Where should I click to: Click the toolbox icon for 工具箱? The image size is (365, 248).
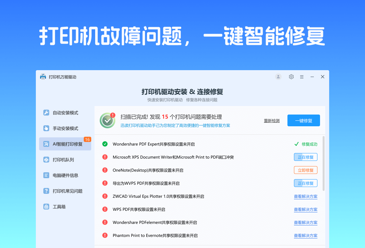click(x=46, y=207)
